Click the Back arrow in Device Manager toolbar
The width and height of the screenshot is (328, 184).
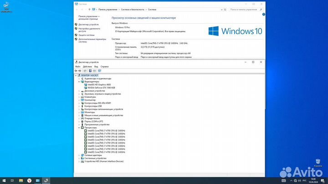77,70
